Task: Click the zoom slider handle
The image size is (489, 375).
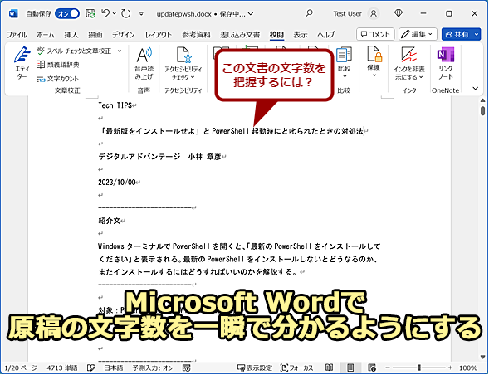Action: [x=418, y=368]
